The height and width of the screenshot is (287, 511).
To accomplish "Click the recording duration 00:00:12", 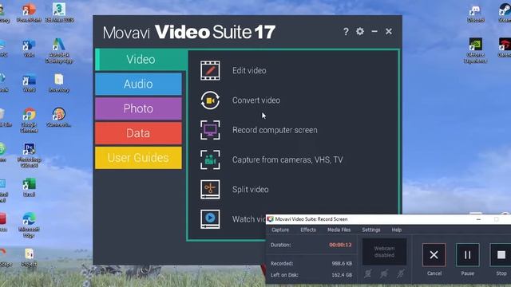I will [x=340, y=245].
